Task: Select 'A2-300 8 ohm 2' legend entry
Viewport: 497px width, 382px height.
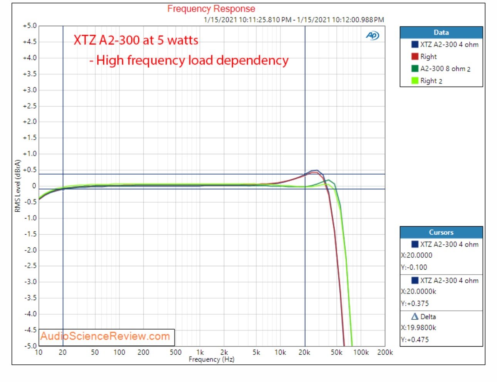Action: 445,68
